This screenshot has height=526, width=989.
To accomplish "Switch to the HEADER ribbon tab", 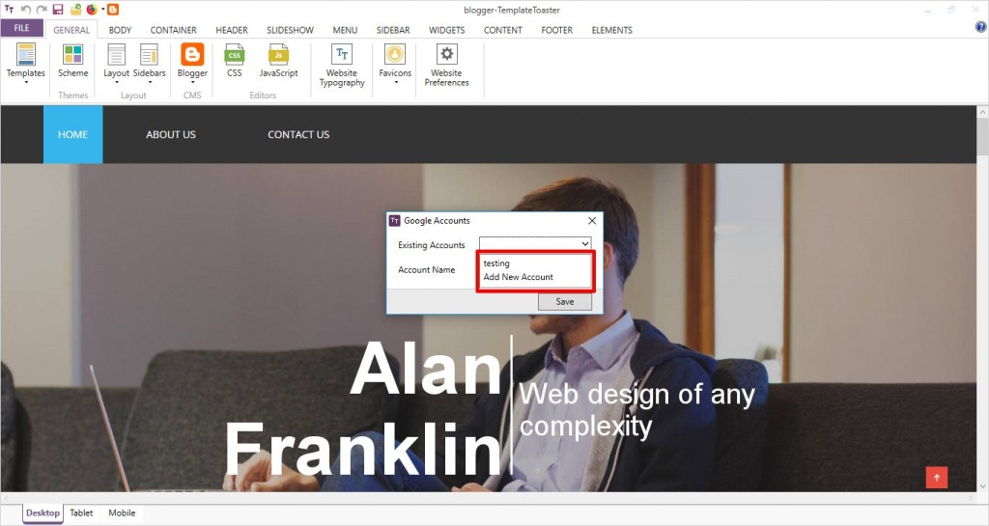I will click(x=232, y=30).
